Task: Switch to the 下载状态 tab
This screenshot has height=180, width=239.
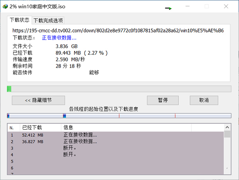Action: [x=20, y=20]
